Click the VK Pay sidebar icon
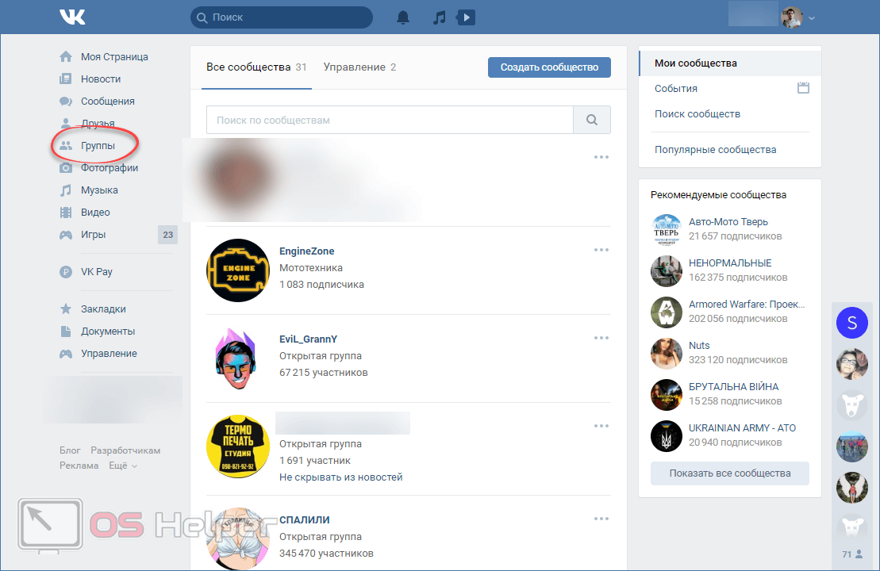This screenshot has height=571, width=880. tap(66, 272)
